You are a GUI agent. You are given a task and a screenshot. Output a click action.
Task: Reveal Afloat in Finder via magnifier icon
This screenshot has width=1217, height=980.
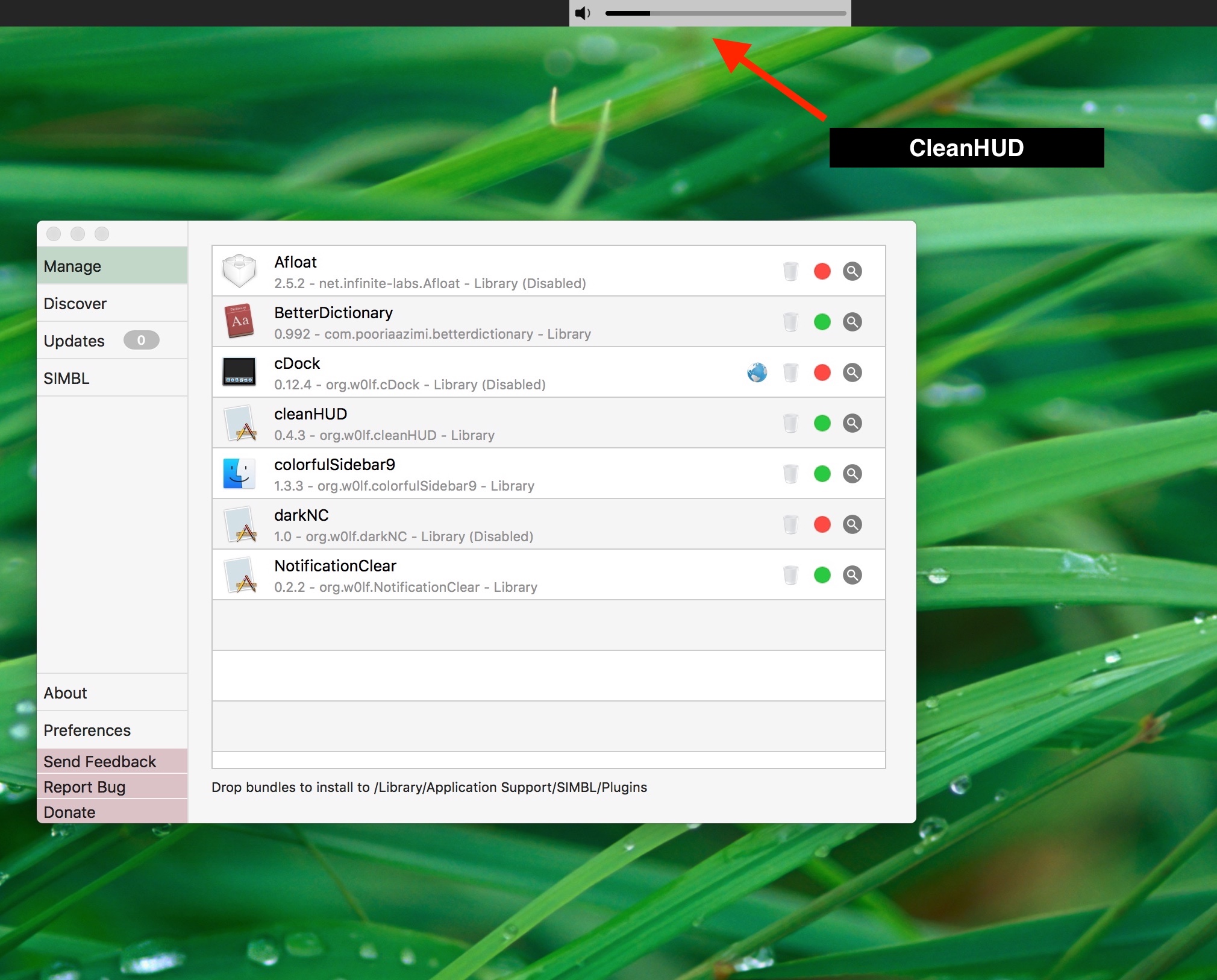852,271
